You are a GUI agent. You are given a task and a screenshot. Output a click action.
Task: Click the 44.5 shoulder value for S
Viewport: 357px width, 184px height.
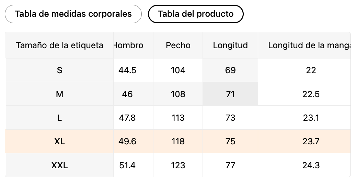127,70
